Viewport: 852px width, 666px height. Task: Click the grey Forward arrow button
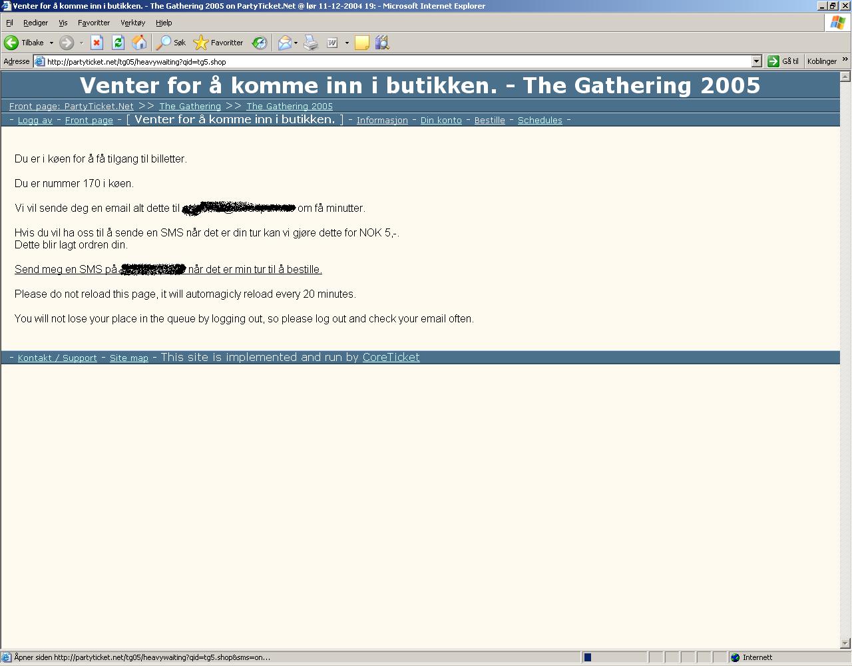(67, 43)
